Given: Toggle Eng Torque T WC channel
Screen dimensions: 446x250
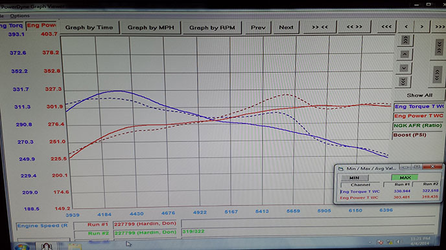Looking at the screenshot, I should pyautogui.click(x=419, y=107).
